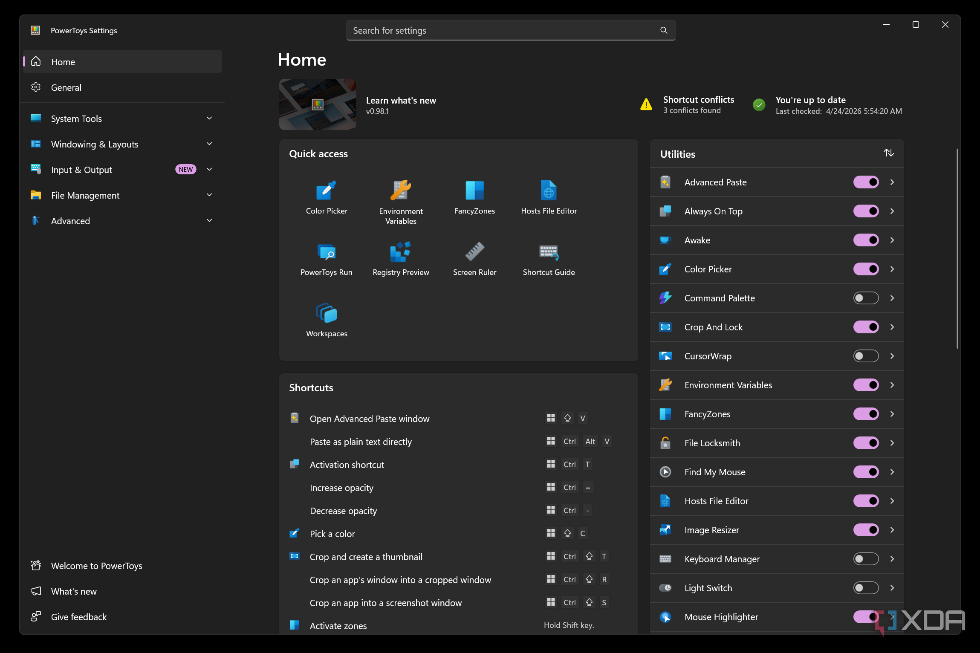This screenshot has width=980, height=653.
Task: Click Crop and create a thumbnail shortcut
Action: click(458, 557)
